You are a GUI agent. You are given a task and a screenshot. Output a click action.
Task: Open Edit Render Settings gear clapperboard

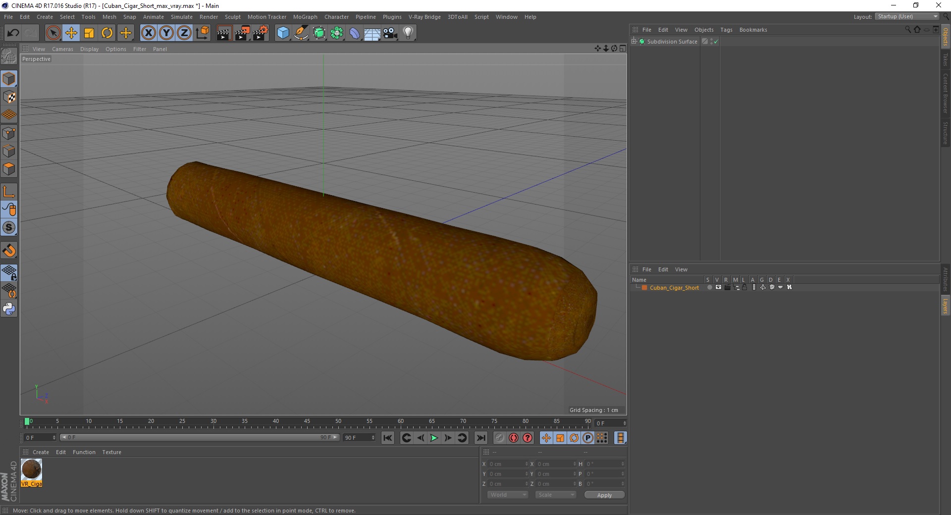pos(260,33)
